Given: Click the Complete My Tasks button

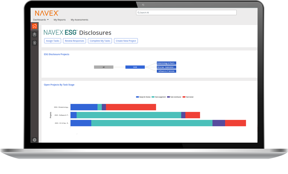Looking at the screenshot, I should pyautogui.click(x=100, y=41).
